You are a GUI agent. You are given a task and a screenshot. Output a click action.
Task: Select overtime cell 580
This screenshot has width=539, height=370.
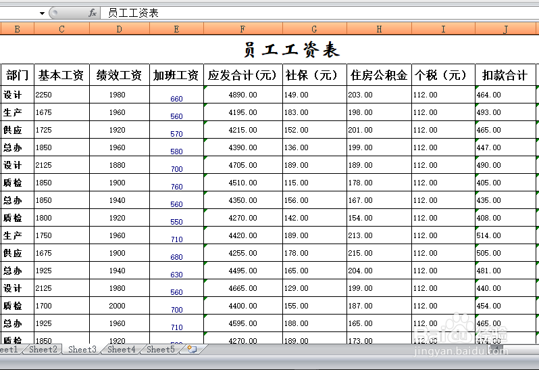point(176,147)
